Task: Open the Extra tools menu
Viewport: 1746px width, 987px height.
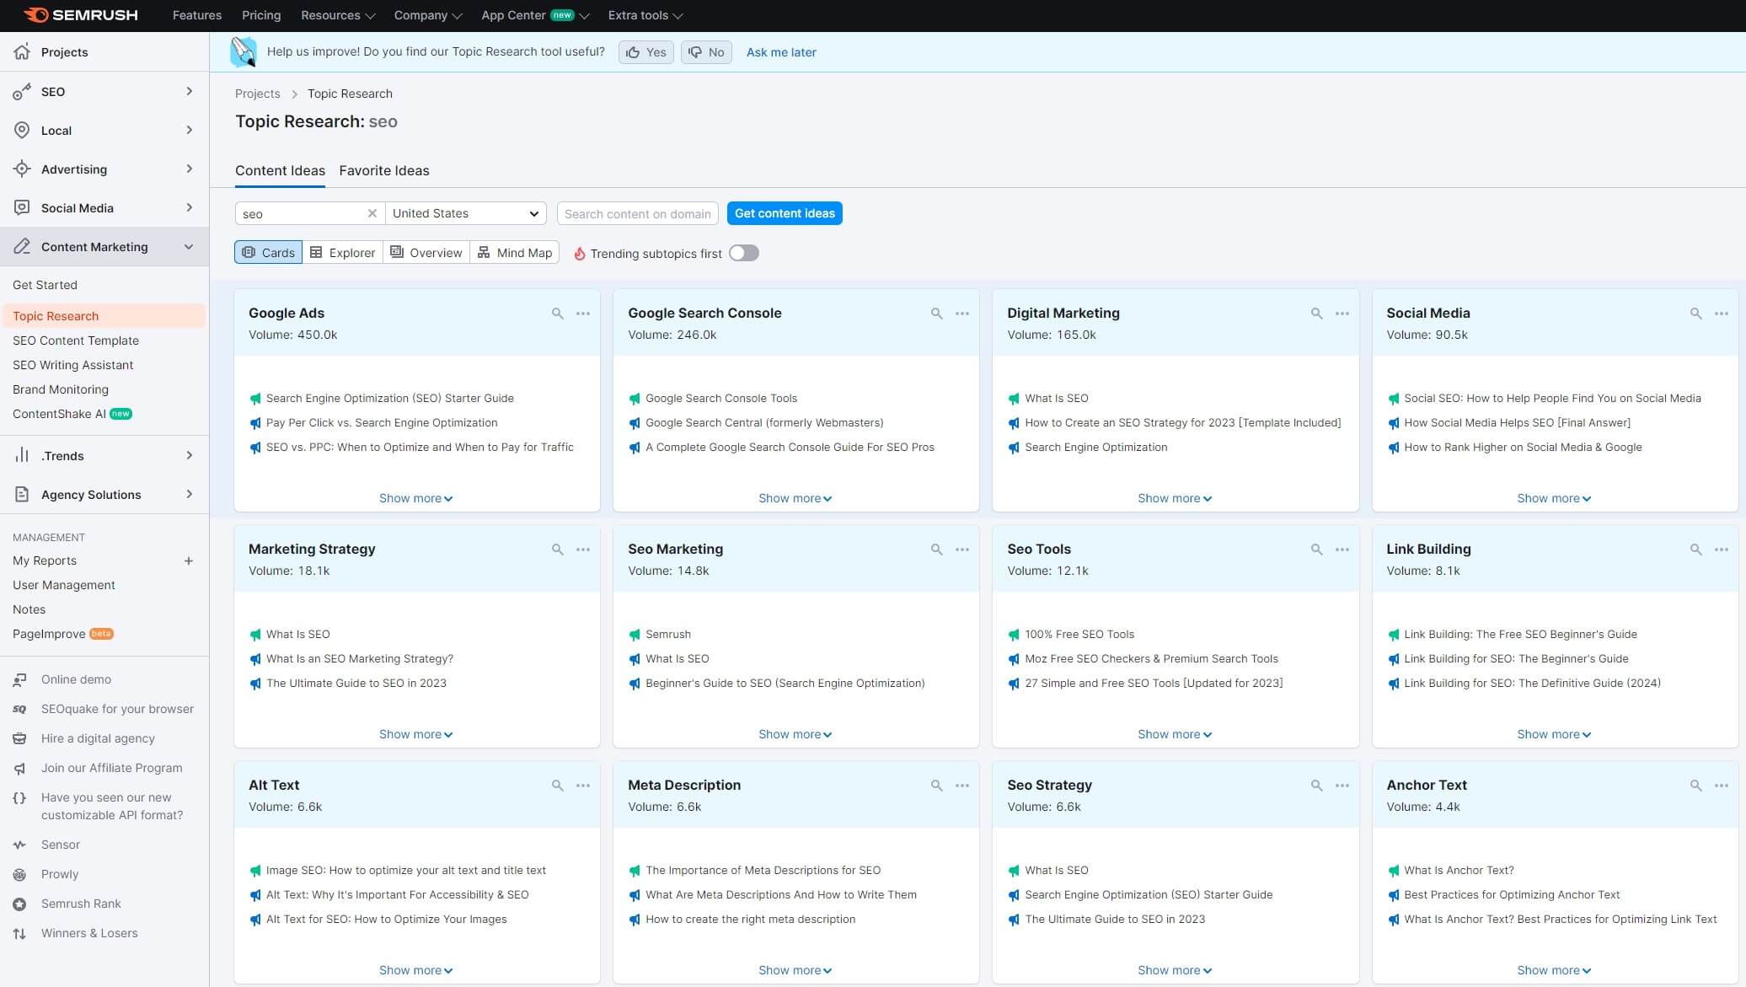Action: tap(645, 15)
